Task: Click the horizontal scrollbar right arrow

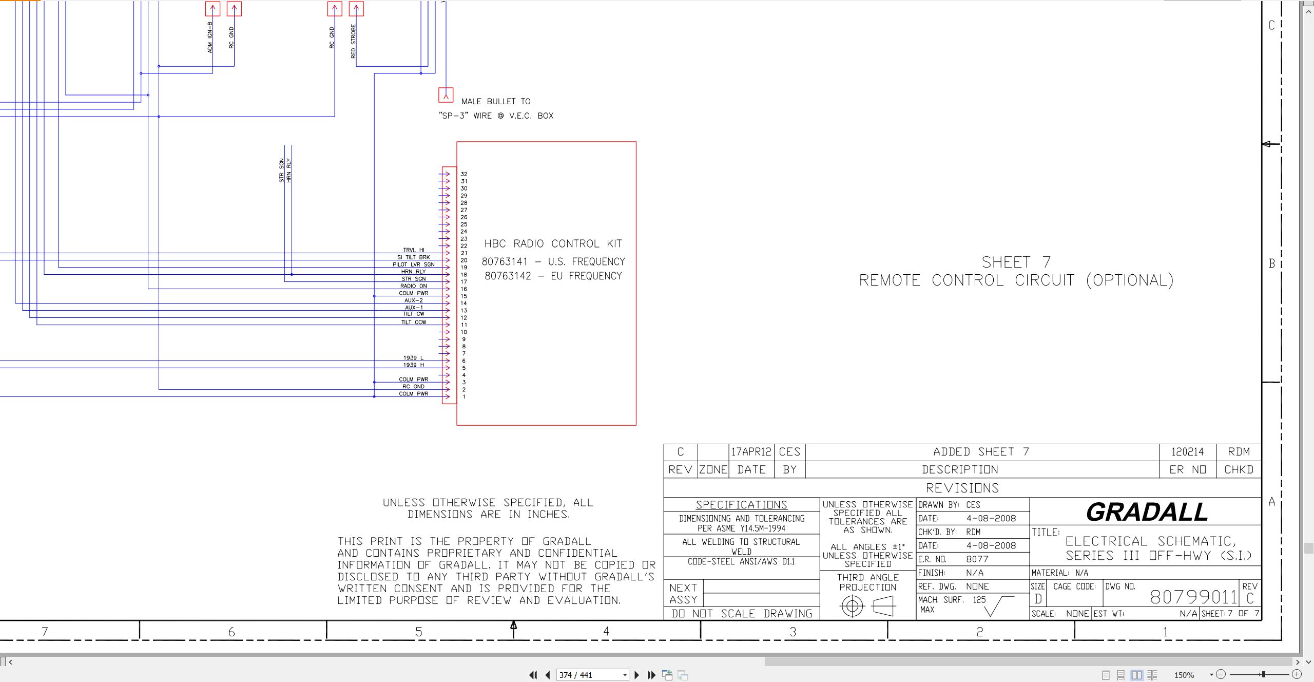Action: coord(1298,662)
